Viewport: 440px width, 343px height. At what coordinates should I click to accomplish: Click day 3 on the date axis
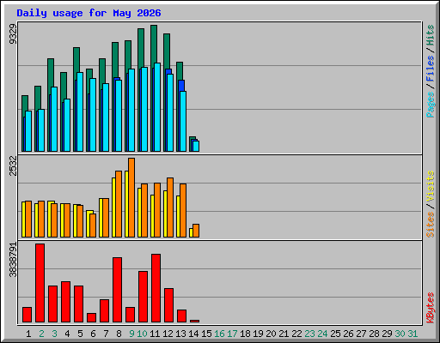tap(54, 334)
